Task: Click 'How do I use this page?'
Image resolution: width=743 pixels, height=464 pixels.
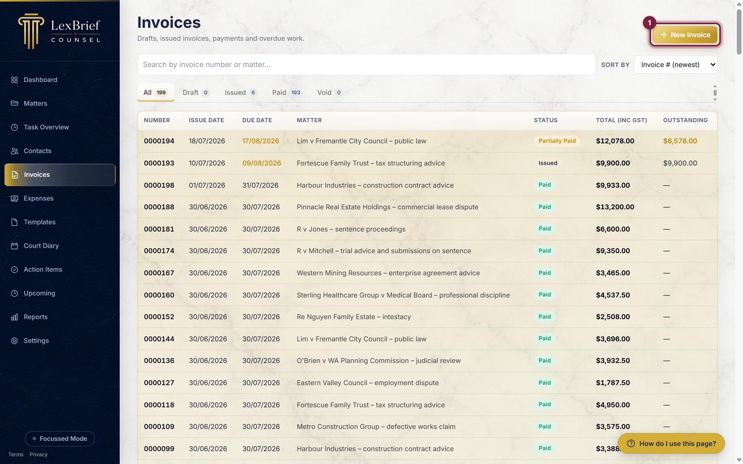Action: [x=671, y=443]
